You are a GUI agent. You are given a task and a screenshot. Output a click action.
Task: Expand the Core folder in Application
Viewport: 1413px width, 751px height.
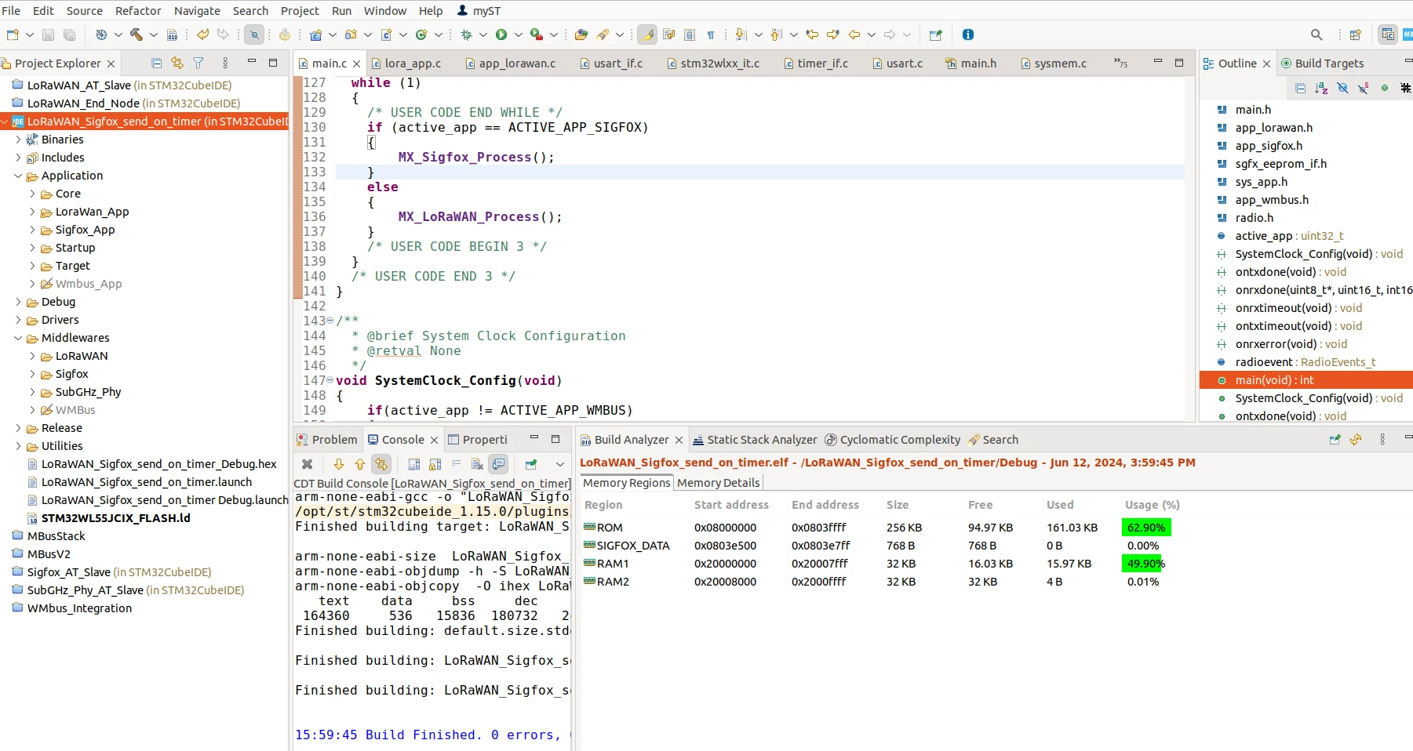pos(33,194)
